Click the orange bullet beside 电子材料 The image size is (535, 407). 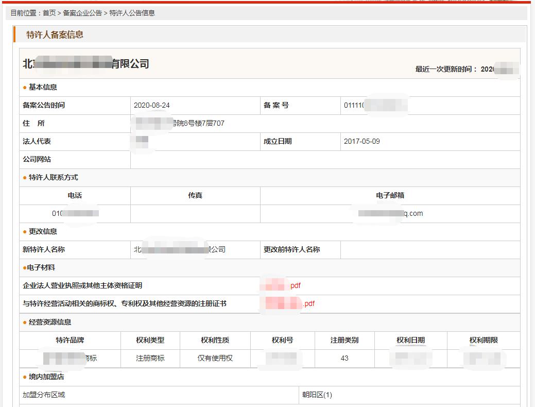(x=25, y=268)
